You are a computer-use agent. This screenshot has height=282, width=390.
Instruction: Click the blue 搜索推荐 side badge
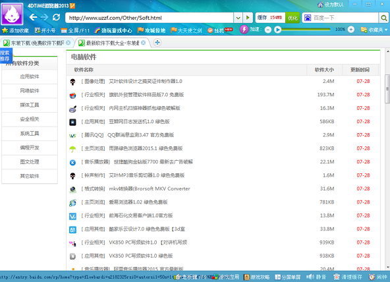[x=5, y=56]
